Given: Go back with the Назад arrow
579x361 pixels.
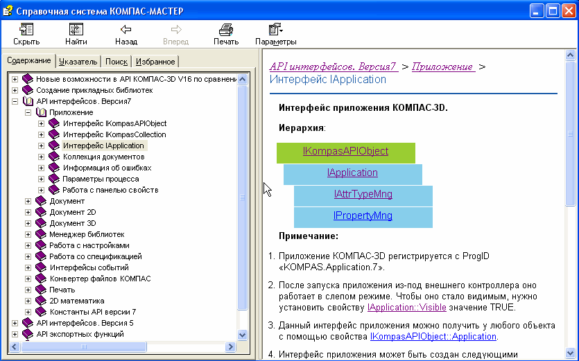Looking at the screenshot, I should (x=126, y=30).
